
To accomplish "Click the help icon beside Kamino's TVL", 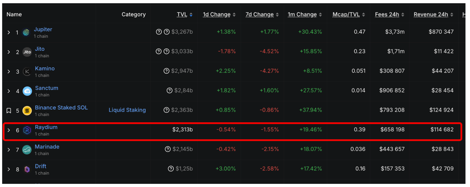I will point(166,71).
